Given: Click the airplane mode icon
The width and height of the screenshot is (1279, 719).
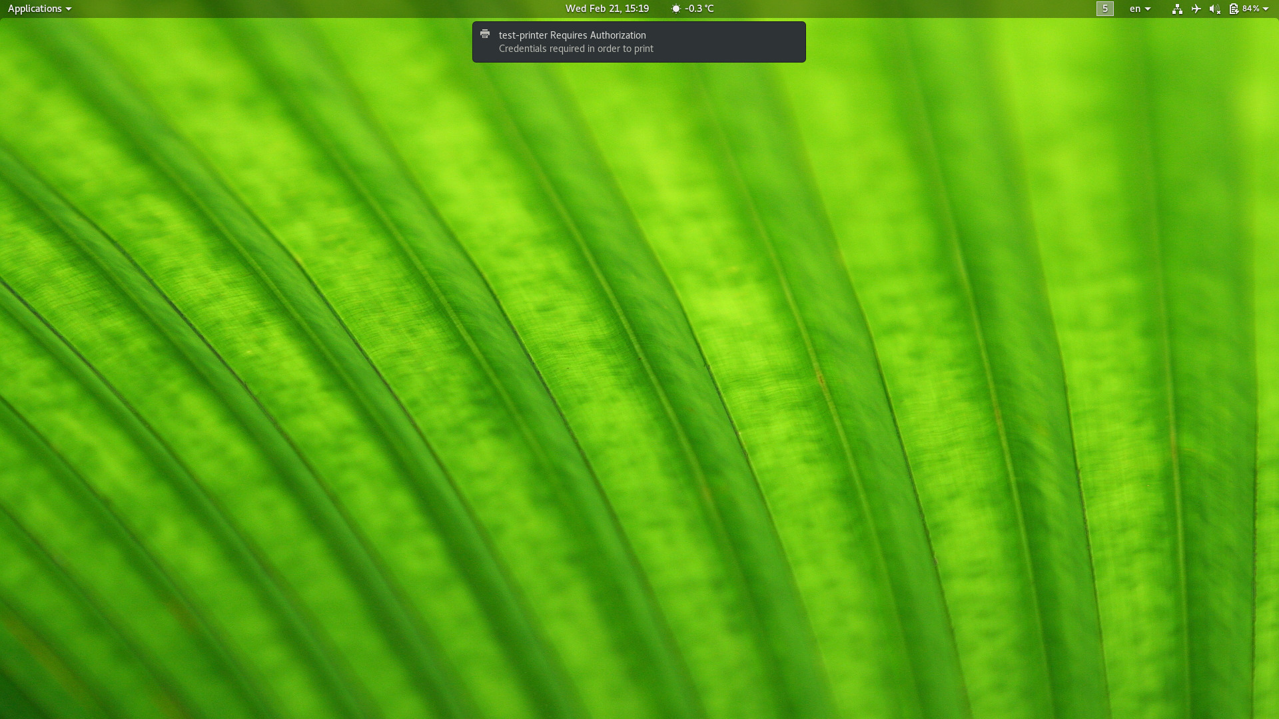Looking at the screenshot, I should click(1196, 9).
